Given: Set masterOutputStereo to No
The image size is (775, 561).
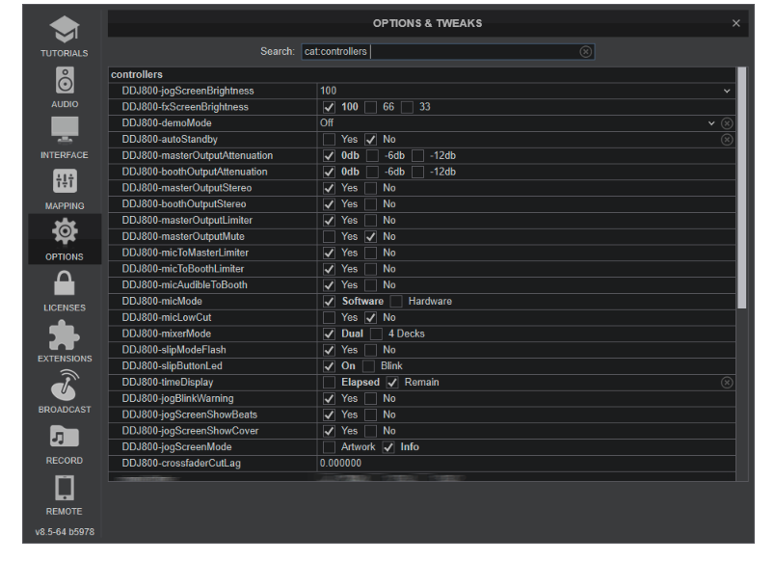Looking at the screenshot, I should pos(371,188).
